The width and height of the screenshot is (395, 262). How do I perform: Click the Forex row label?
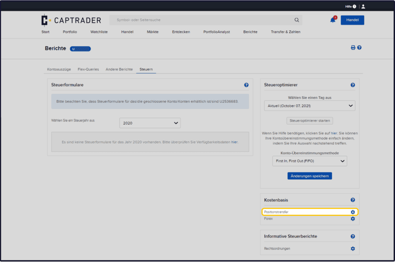[268, 219]
